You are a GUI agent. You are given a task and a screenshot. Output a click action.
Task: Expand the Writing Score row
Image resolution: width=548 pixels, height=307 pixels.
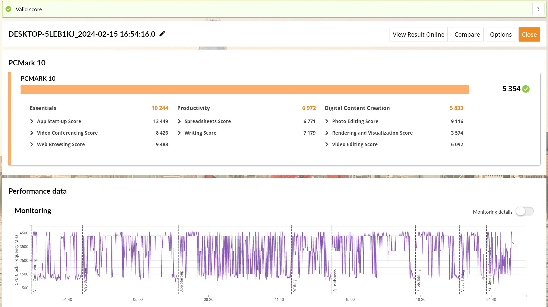pos(179,133)
